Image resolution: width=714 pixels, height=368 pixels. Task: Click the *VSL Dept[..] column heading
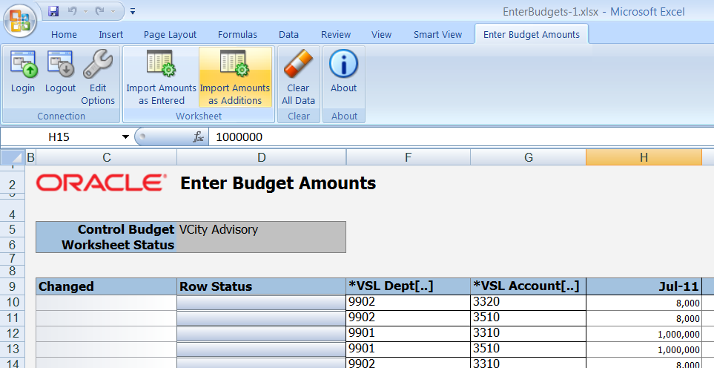tap(408, 286)
